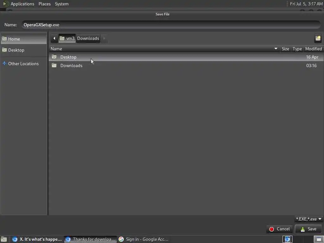Viewport: 324px width, 243px height.
Task: Sort files by Type column
Action: pyautogui.click(x=297, y=49)
